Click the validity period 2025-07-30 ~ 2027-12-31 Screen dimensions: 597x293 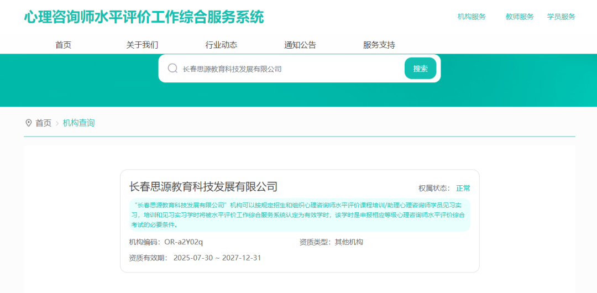pyautogui.click(x=217, y=258)
